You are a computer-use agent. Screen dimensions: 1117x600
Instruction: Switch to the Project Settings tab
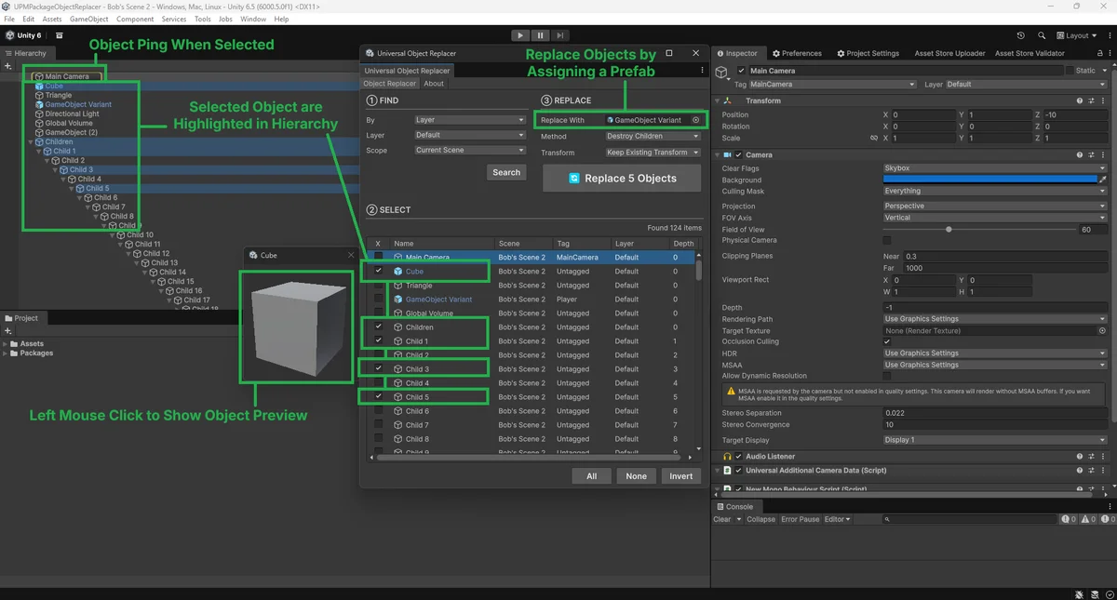pyautogui.click(x=868, y=53)
